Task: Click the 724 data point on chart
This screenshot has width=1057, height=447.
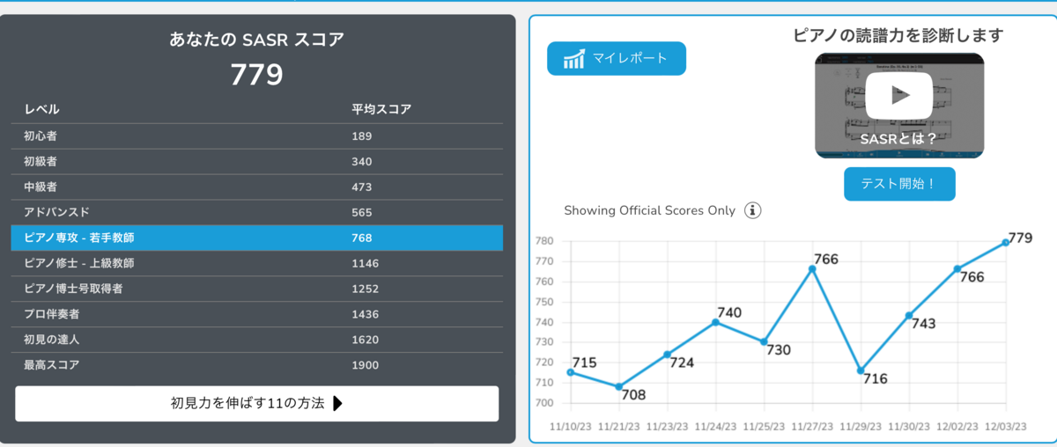Action: [x=667, y=355]
